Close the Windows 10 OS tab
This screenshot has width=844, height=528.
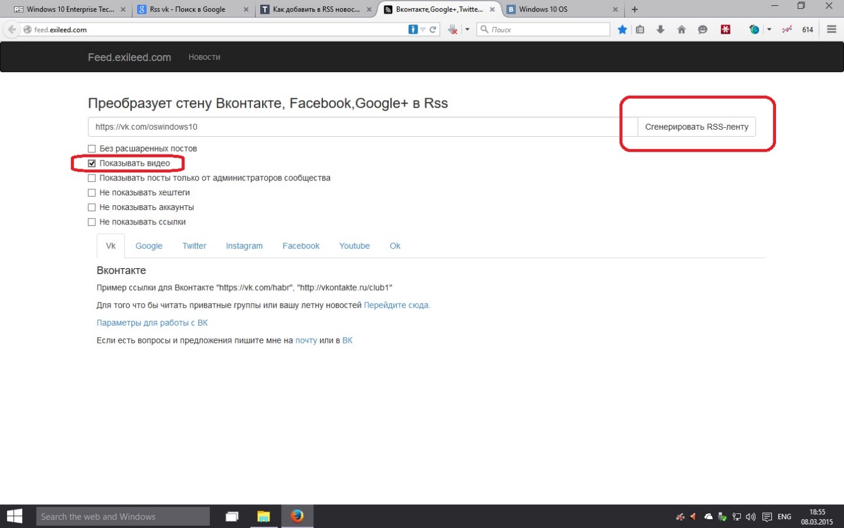[615, 9]
